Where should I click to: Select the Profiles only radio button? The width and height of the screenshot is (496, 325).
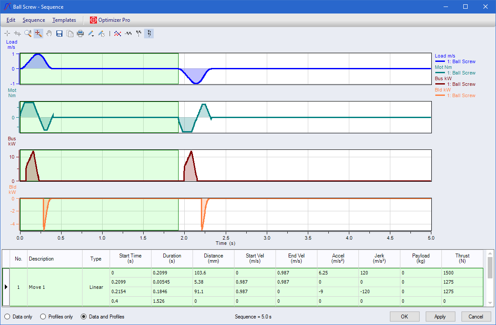pos(43,317)
